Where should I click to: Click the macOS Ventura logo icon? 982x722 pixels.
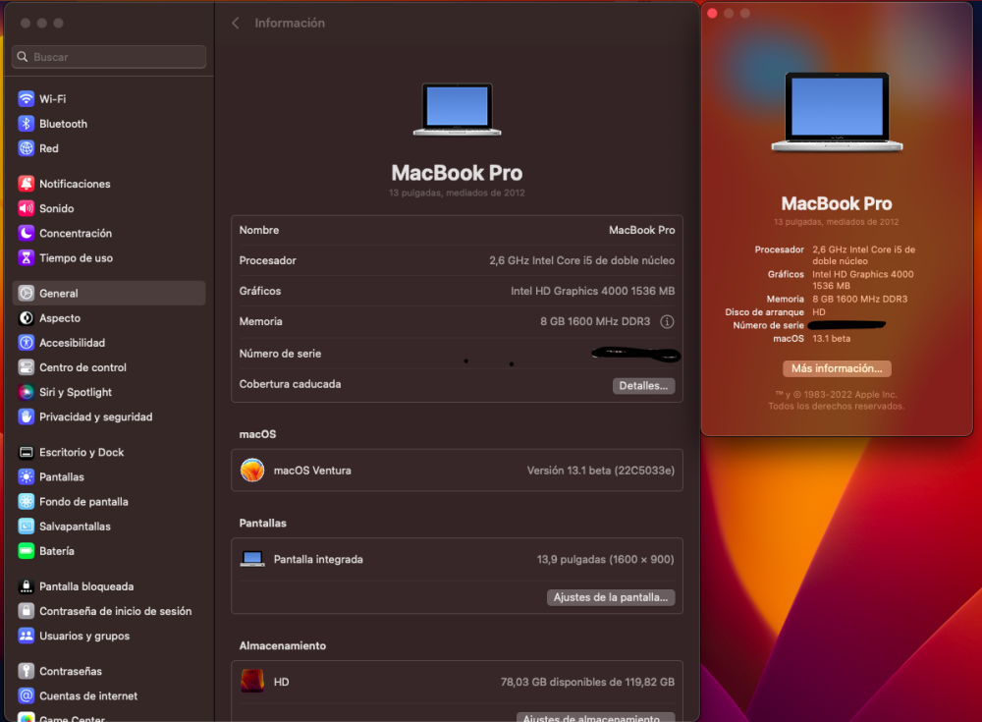pos(252,471)
